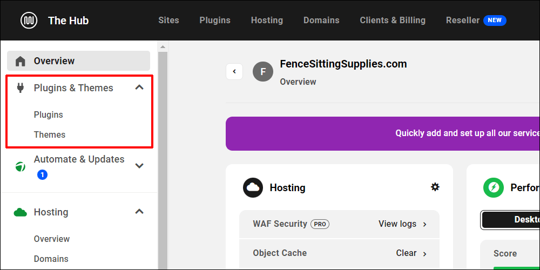Click Hosting label in the sidebar
540x270 pixels.
point(51,212)
